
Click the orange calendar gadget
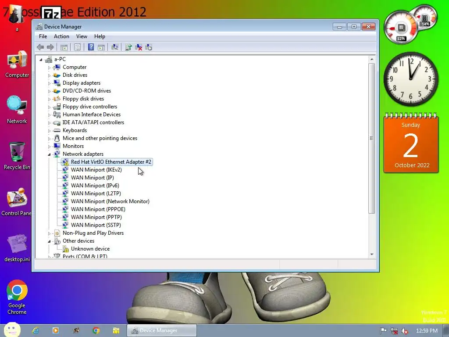tap(411, 143)
